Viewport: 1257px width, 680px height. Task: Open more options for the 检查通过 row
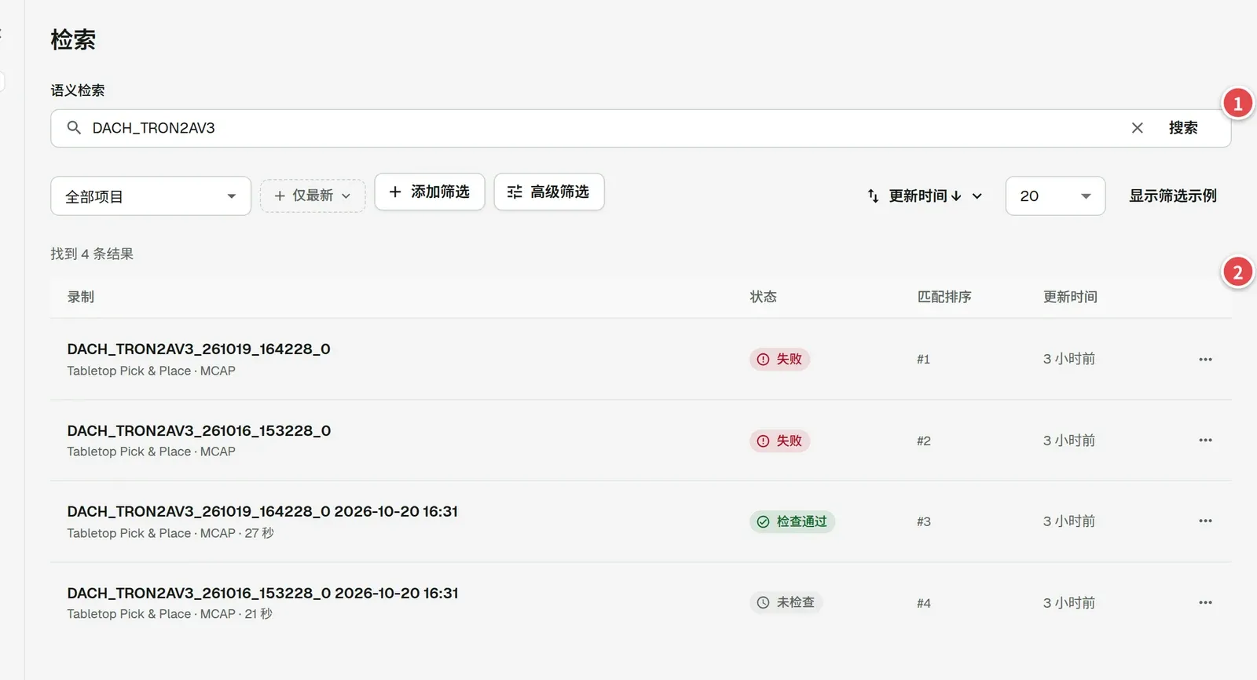coord(1205,521)
